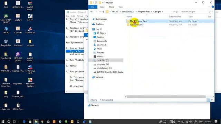This screenshot has width=221, height=124.
Task: Select Local Disk (C:) in address path
Action: pos(128,12)
